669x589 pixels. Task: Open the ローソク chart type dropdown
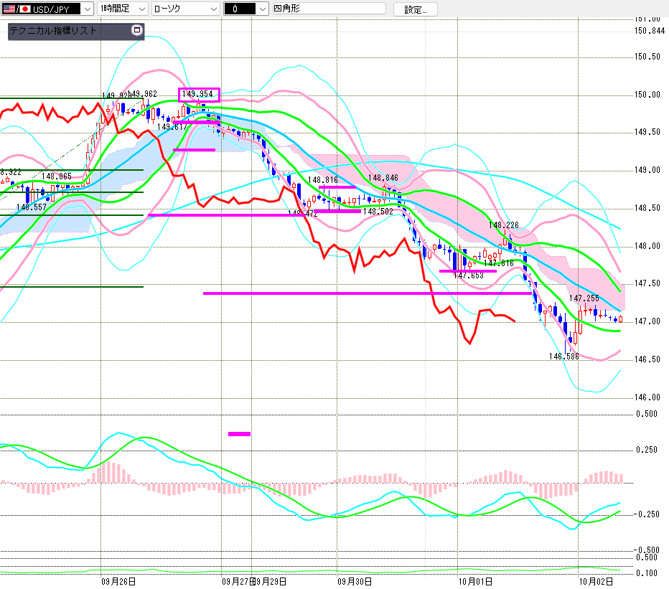[x=213, y=9]
